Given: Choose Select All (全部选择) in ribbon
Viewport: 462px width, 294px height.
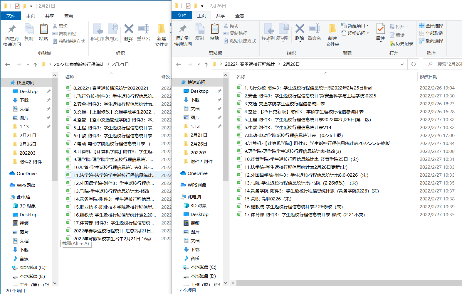Looking at the screenshot, I should pos(431,26).
